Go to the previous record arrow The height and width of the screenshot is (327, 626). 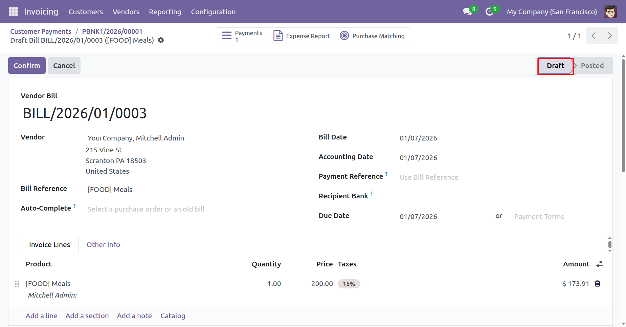(594, 36)
